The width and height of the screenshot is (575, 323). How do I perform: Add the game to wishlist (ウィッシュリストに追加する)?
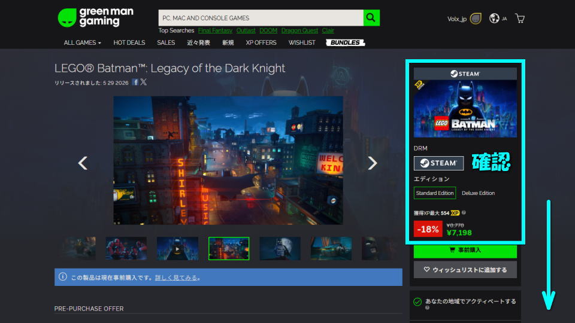[465, 270]
